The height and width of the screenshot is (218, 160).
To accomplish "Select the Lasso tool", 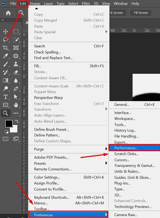I will point(5,40).
